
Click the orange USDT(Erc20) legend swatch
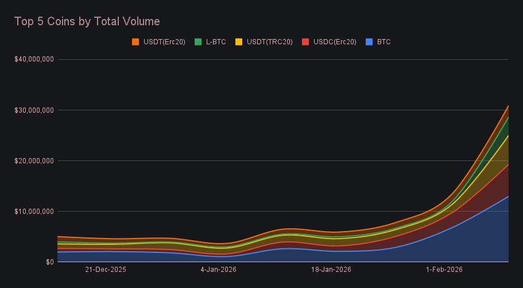135,42
